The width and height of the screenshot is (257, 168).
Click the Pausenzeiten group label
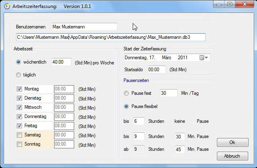click(136, 80)
